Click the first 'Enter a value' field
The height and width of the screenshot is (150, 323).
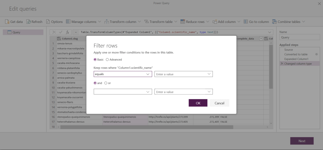tap(181, 74)
